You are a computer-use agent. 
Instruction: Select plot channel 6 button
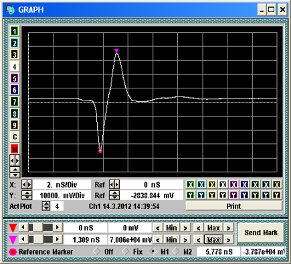click(15, 90)
